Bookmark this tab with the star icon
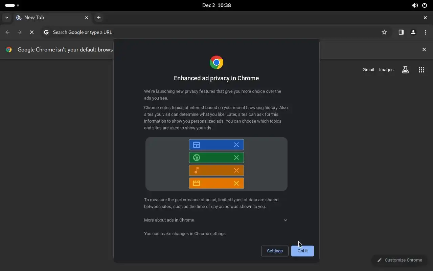This screenshot has height=271, width=433. point(384,32)
